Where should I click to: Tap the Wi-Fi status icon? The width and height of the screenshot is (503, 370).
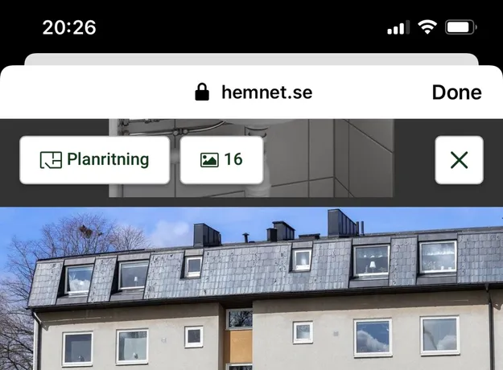[x=427, y=27]
